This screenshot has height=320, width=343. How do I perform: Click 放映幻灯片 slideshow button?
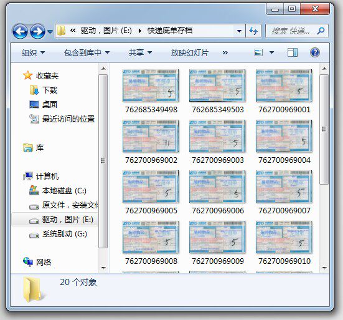tap(190, 52)
